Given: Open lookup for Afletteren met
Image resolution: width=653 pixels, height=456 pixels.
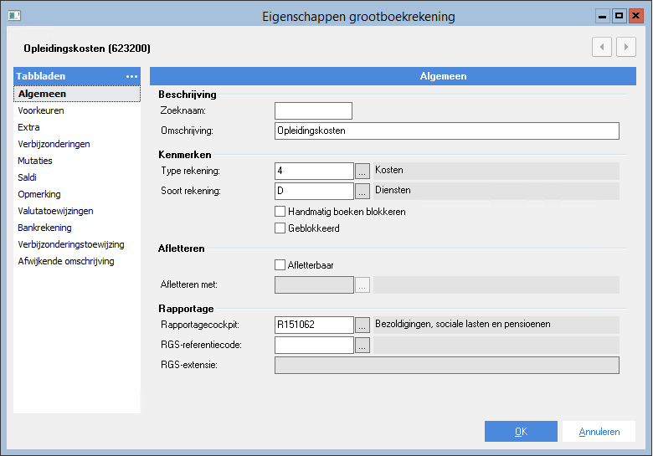Looking at the screenshot, I should (x=362, y=285).
